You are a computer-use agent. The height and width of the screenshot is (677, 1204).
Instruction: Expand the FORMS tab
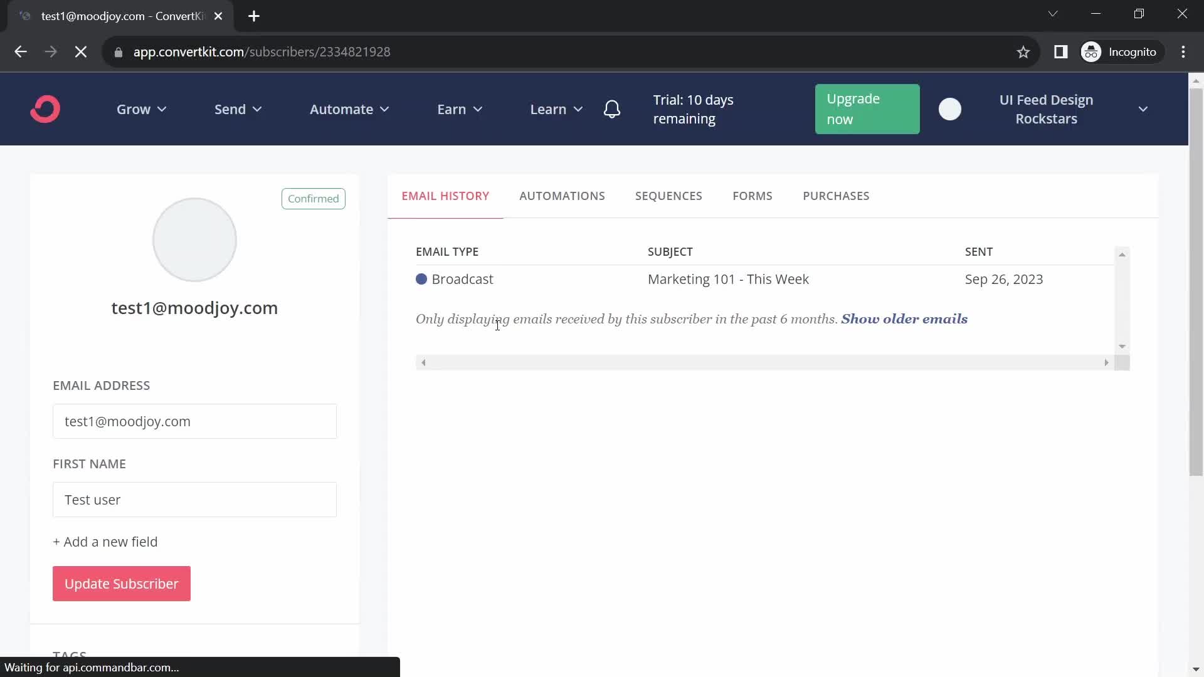click(x=752, y=196)
